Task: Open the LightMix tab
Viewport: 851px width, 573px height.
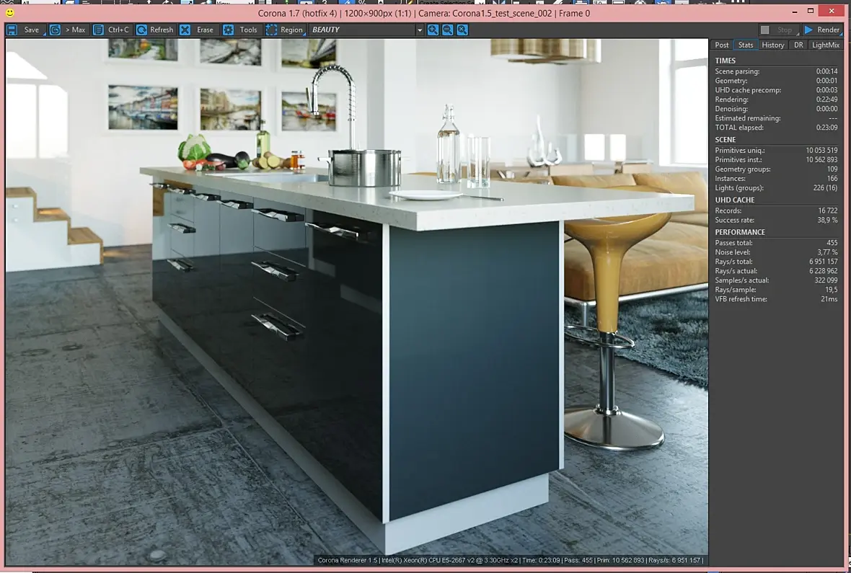Action: tap(826, 45)
